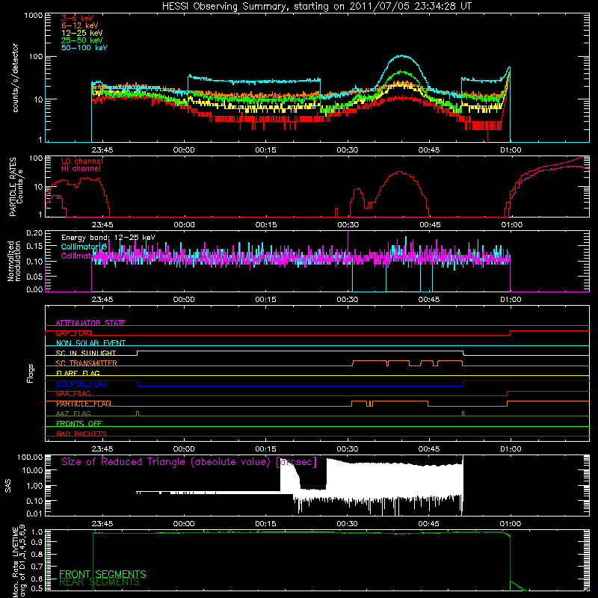Click the "0.20" tick on modulation y-axis
The height and width of the screenshot is (598, 598).
click(34, 232)
